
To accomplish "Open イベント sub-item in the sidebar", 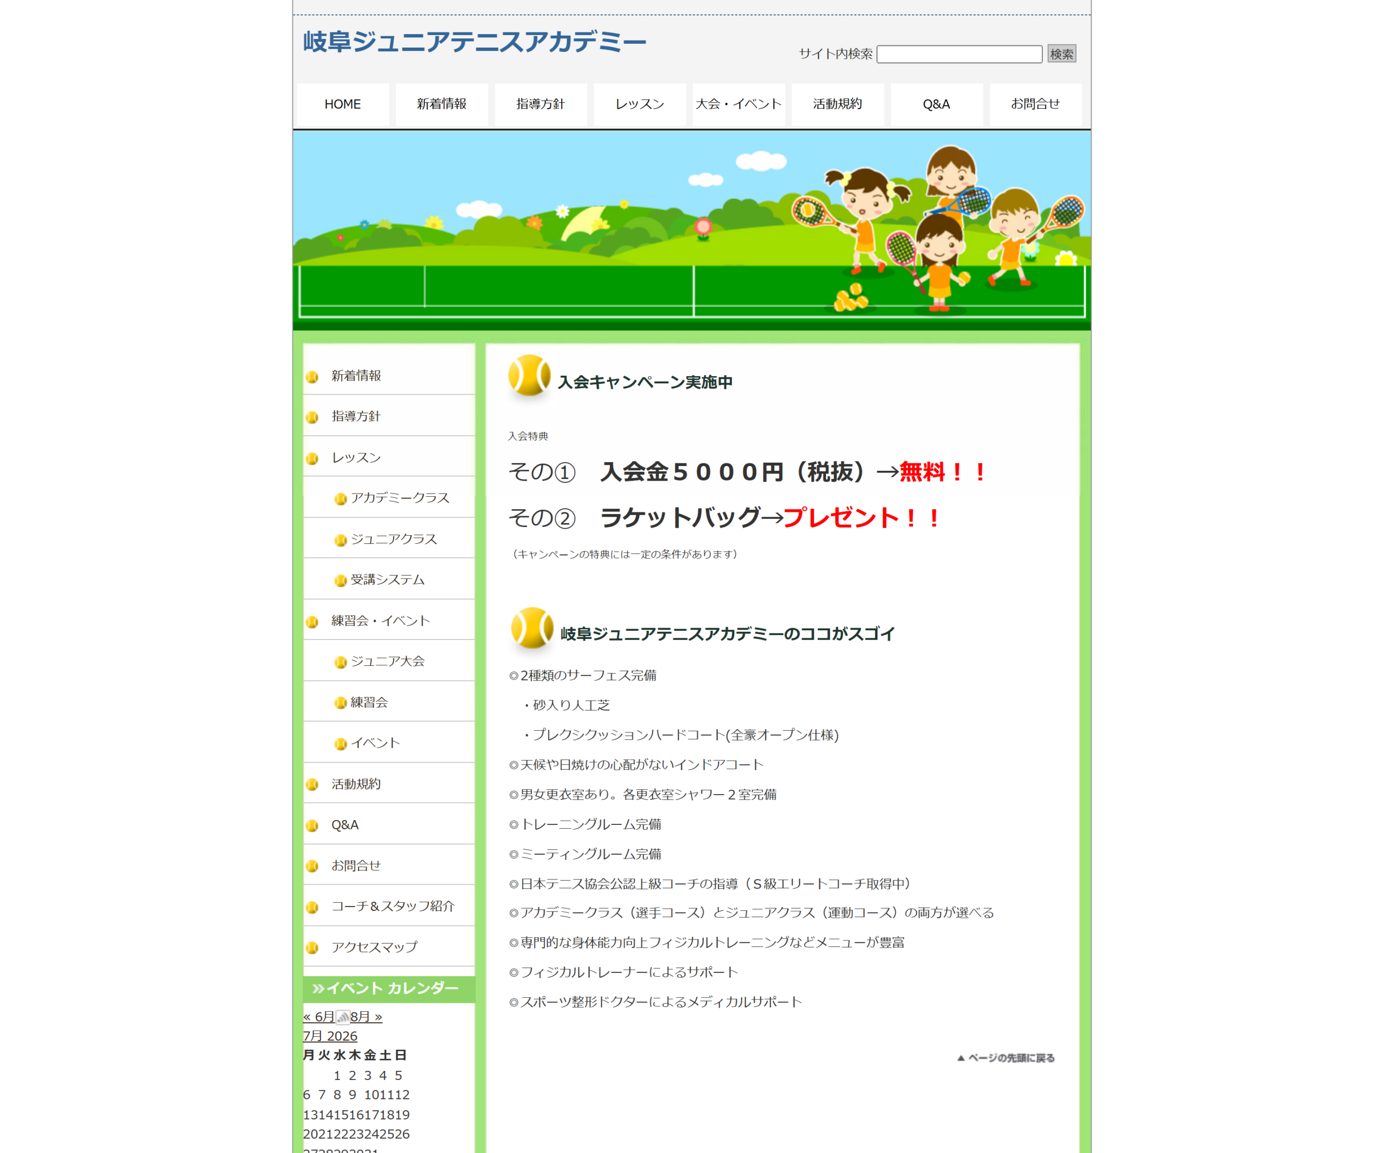I will coord(375,743).
